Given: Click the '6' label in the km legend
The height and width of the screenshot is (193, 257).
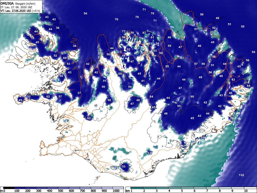Looking at the screenshot, I should tap(194, 191).
